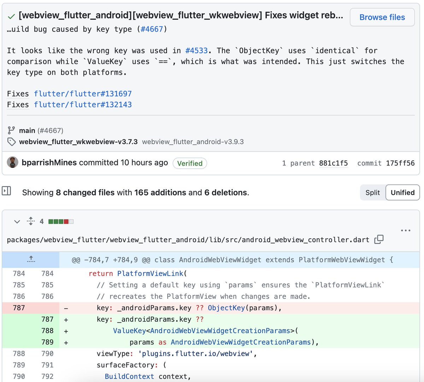
Task: Open pull request #4667 link in title
Action: pyautogui.click(x=152, y=29)
